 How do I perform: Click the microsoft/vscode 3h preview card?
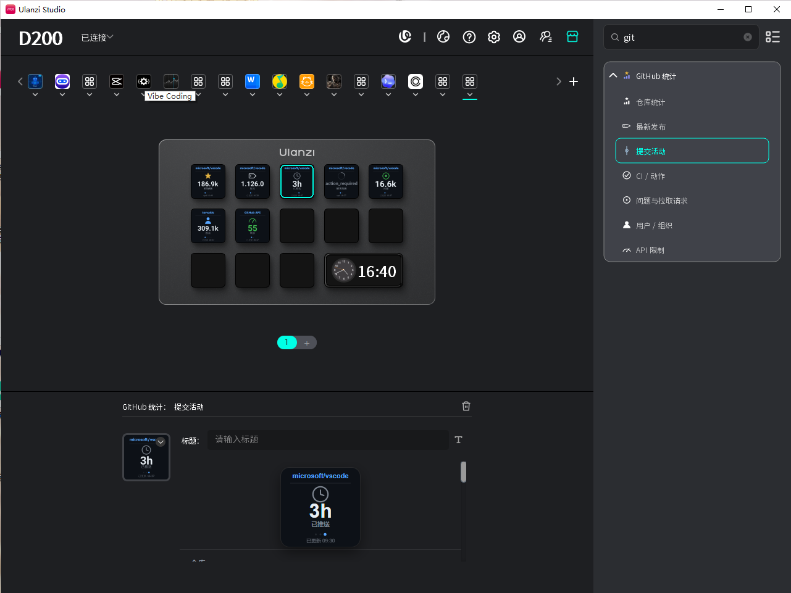tap(320, 507)
